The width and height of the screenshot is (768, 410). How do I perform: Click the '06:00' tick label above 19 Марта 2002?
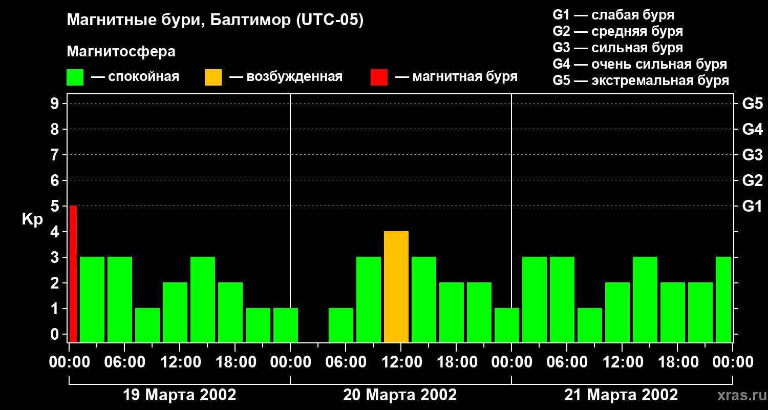[124, 362]
